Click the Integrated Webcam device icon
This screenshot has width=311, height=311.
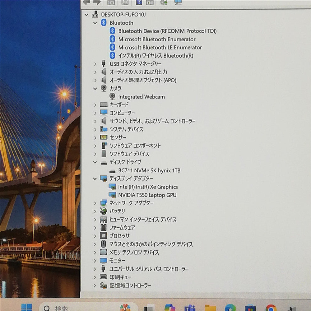click(112, 96)
